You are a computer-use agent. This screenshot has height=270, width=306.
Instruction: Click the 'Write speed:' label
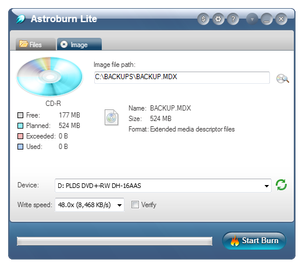pos(35,205)
